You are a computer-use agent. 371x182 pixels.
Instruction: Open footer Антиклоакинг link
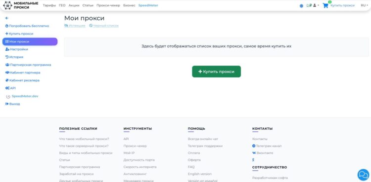point(135,174)
